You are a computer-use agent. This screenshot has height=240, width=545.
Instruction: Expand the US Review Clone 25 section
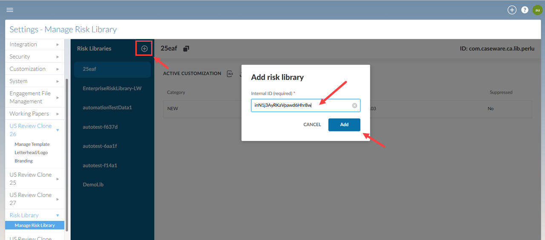pyautogui.click(x=34, y=179)
